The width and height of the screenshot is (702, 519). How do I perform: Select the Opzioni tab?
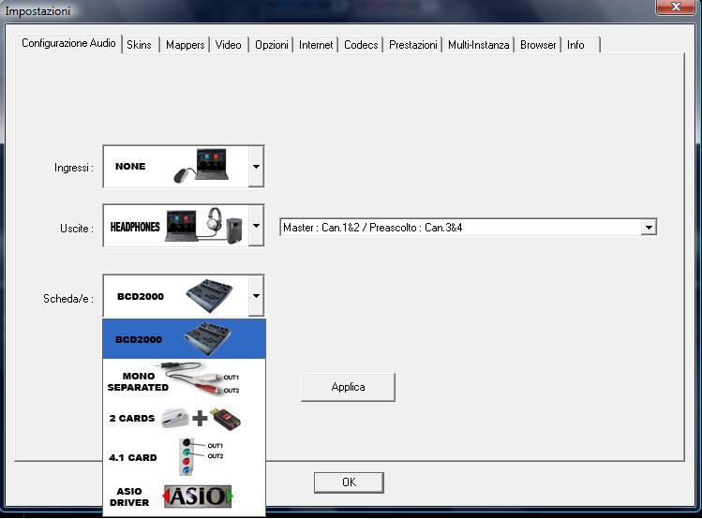pos(271,45)
